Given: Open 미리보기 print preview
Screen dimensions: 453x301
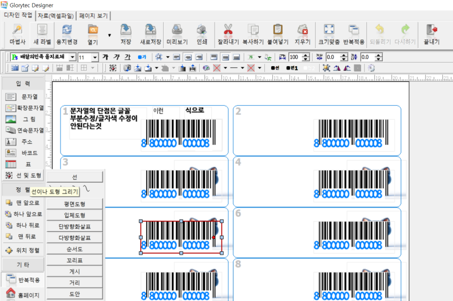Looking at the screenshot, I should [x=176, y=35].
